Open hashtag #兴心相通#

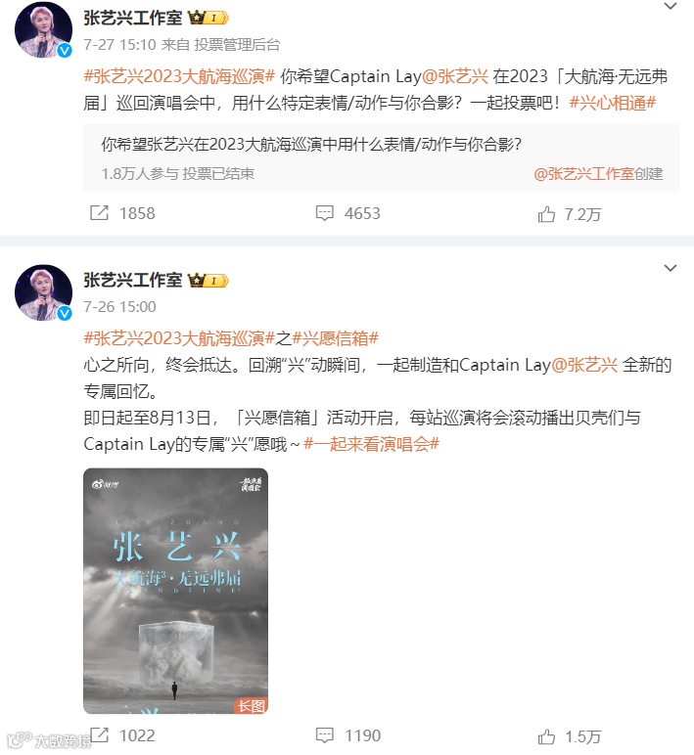[613, 103]
